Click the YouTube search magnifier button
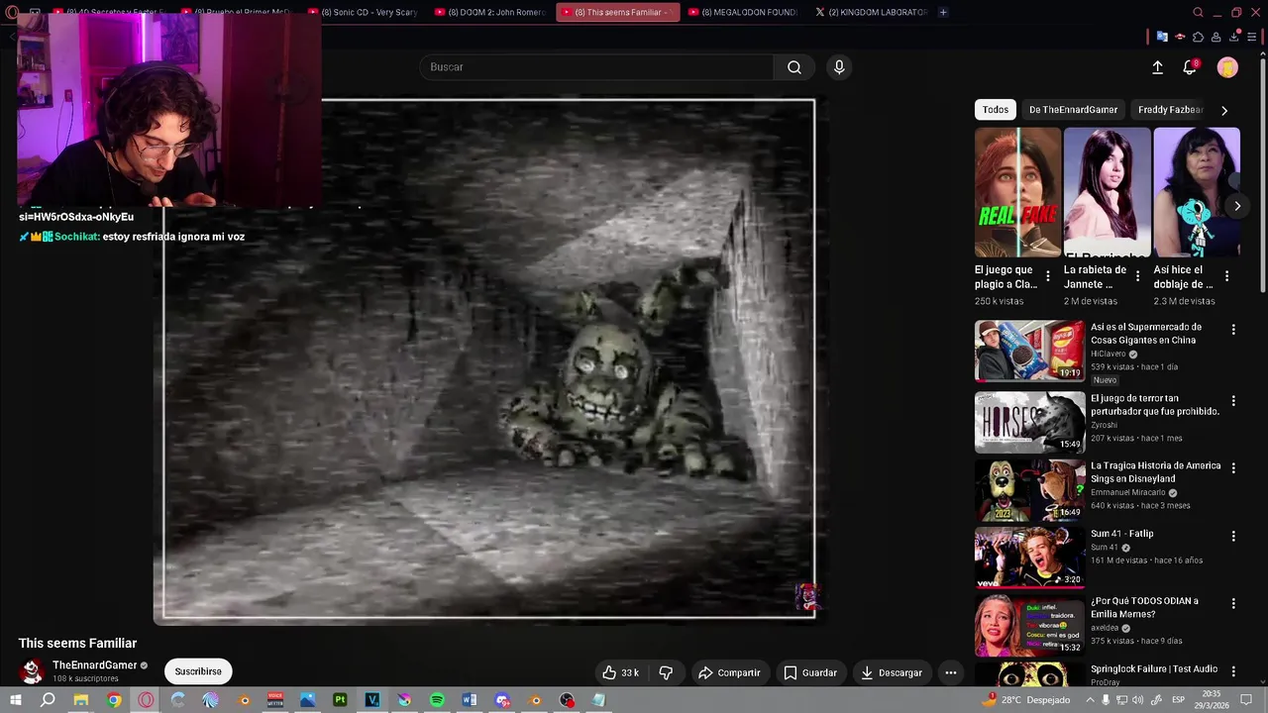 point(793,67)
